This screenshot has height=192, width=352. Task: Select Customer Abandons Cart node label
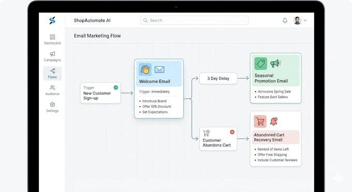point(216,143)
